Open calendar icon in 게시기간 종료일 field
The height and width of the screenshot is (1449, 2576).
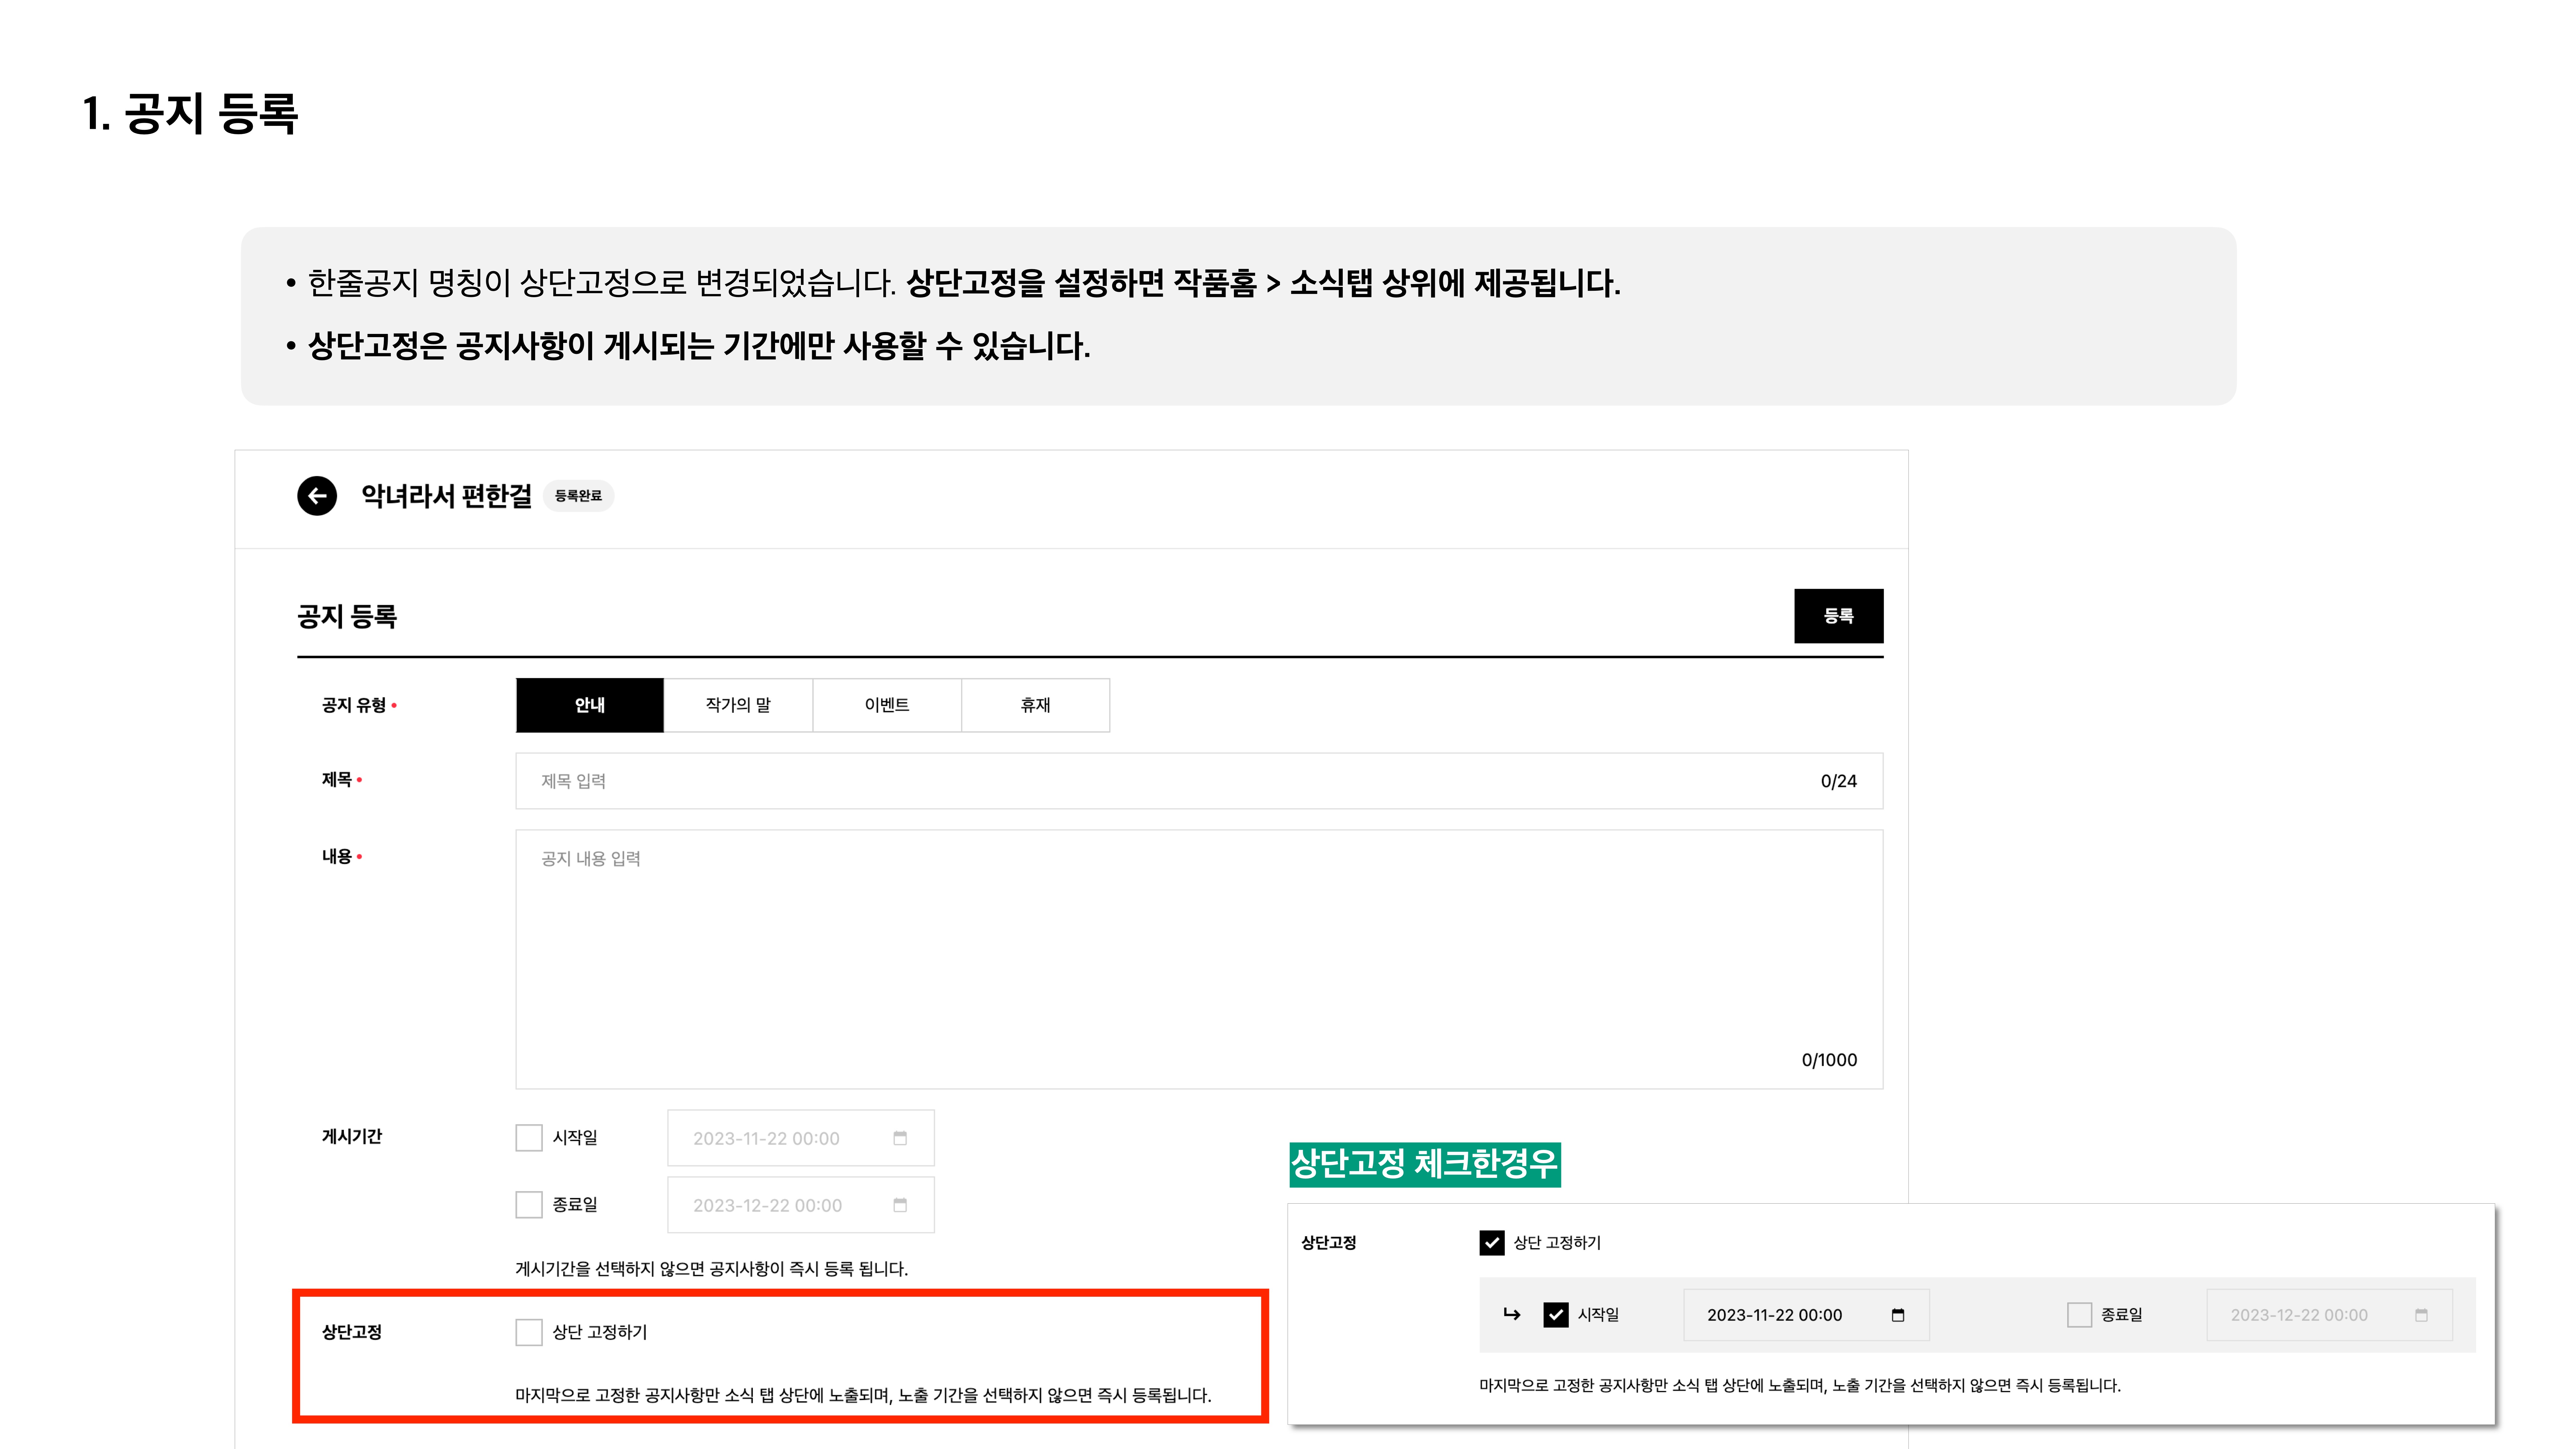click(x=900, y=1205)
